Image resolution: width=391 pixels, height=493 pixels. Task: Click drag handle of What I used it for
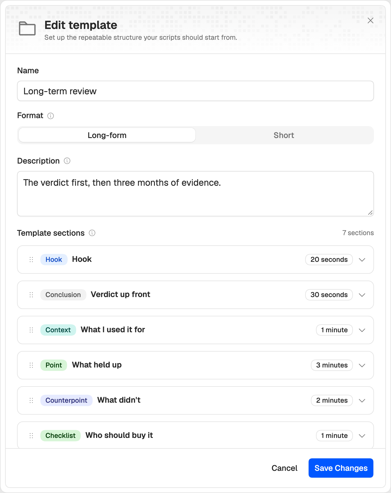pyautogui.click(x=31, y=330)
